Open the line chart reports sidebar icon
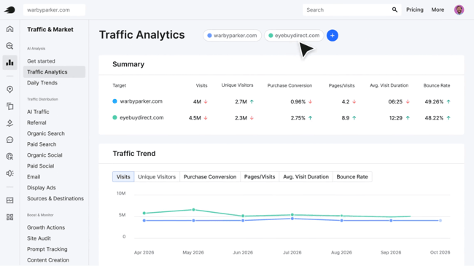474x266 pixels. click(x=9, y=200)
